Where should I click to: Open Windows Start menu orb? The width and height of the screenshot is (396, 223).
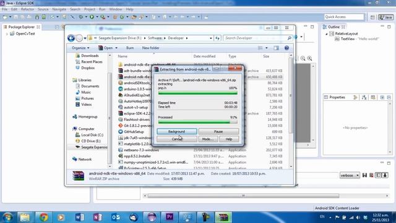pyautogui.click(x=7, y=217)
